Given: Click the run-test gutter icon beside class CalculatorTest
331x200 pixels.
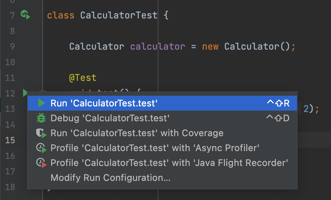Looking at the screenshot, I should 25,15.
